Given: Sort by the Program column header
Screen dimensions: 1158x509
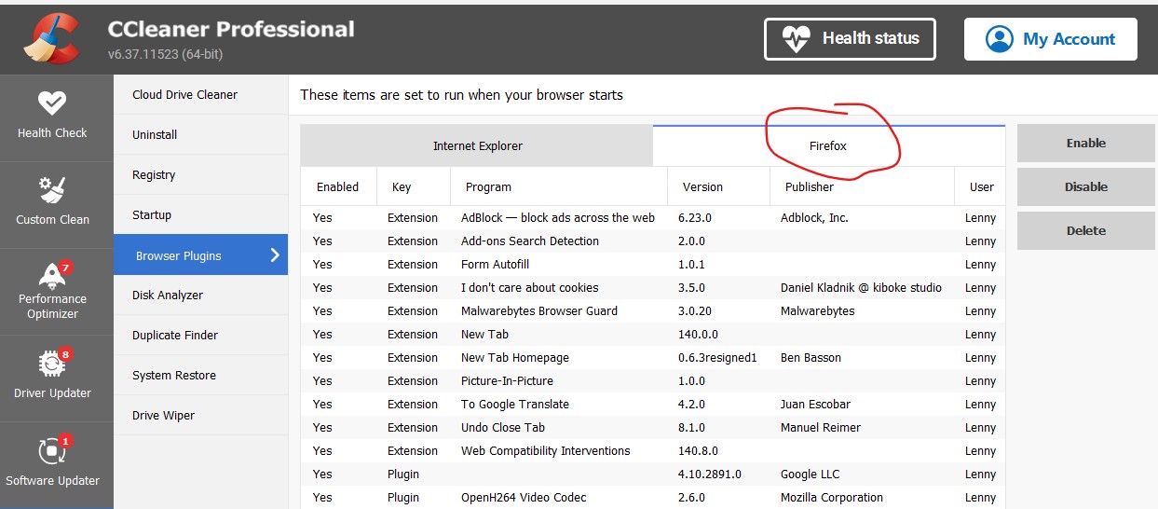Looking at the screenshot, I should (559, 187).
